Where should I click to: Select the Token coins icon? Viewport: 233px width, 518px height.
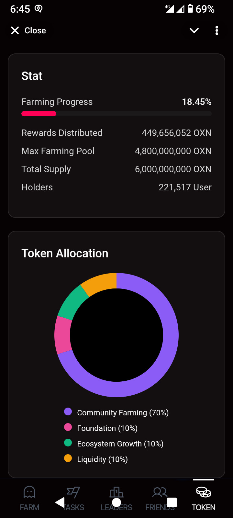(204, 492)
